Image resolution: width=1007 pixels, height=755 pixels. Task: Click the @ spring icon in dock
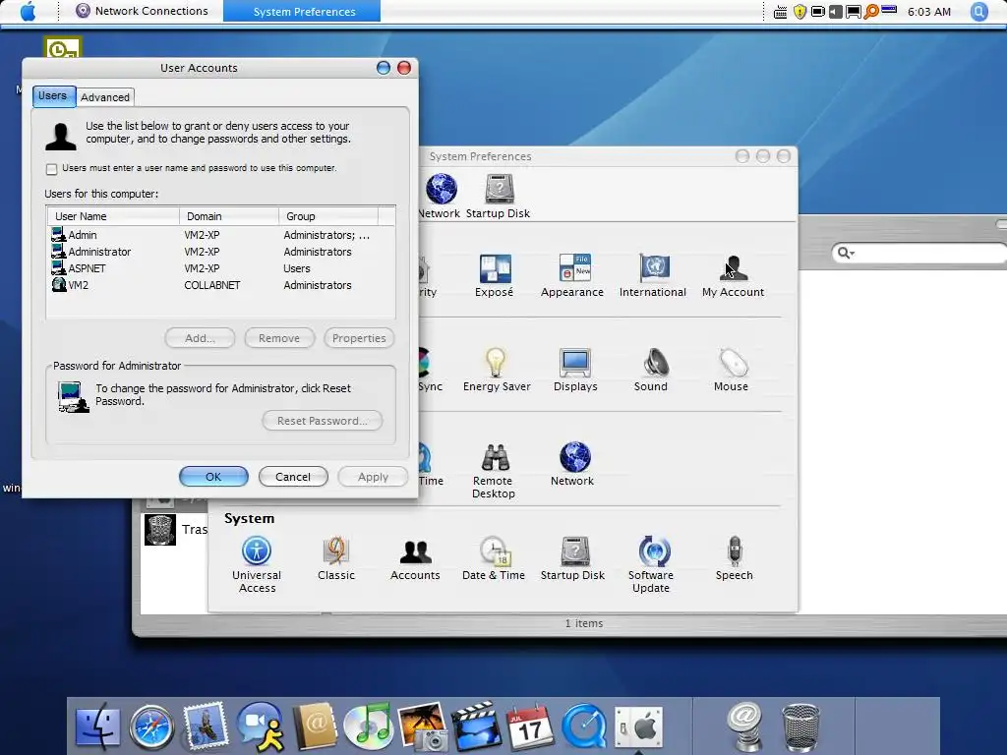(x=745, y=726)
